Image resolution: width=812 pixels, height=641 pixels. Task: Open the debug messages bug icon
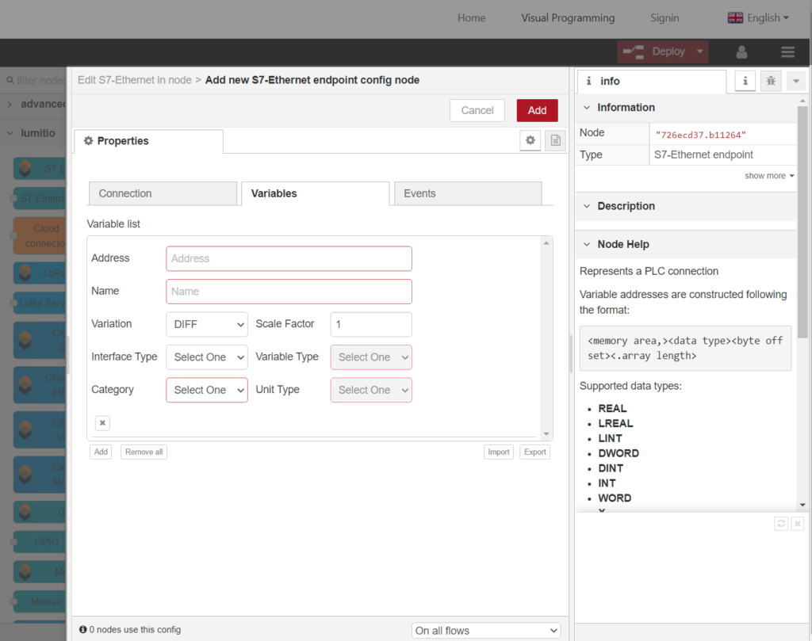click(771, 81)
